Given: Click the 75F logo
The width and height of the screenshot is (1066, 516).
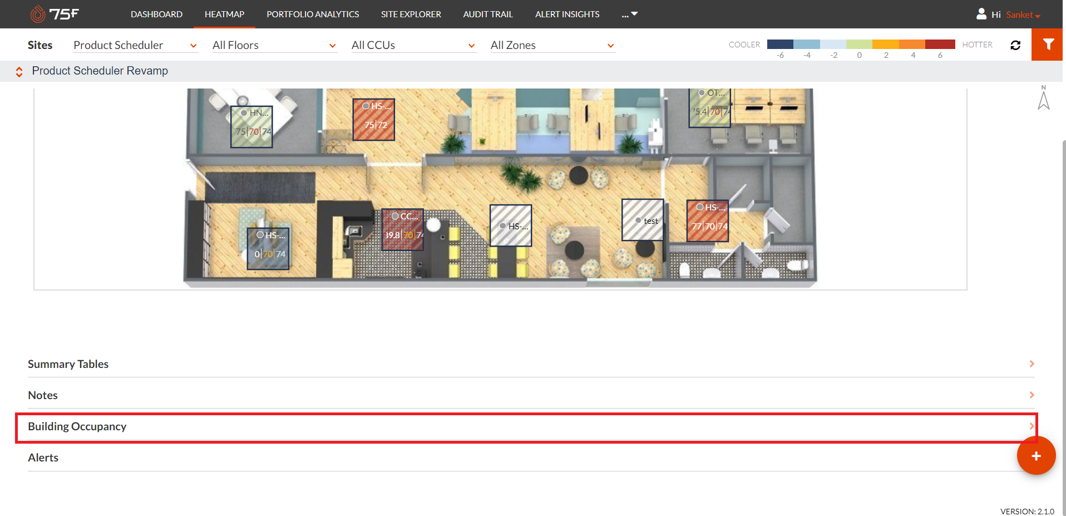Looking at the screenshot, I should click(x=55, y=14).
